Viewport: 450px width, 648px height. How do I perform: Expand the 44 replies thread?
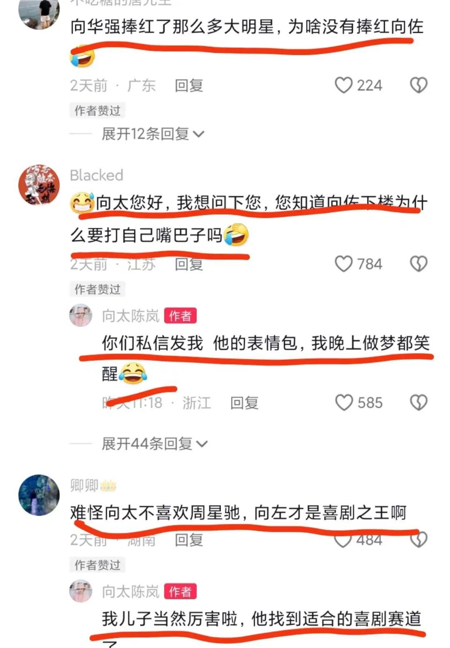pos(155,444)
